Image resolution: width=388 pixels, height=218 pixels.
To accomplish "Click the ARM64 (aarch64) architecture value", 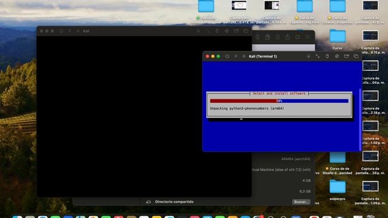I will click(x=296, y=159).
